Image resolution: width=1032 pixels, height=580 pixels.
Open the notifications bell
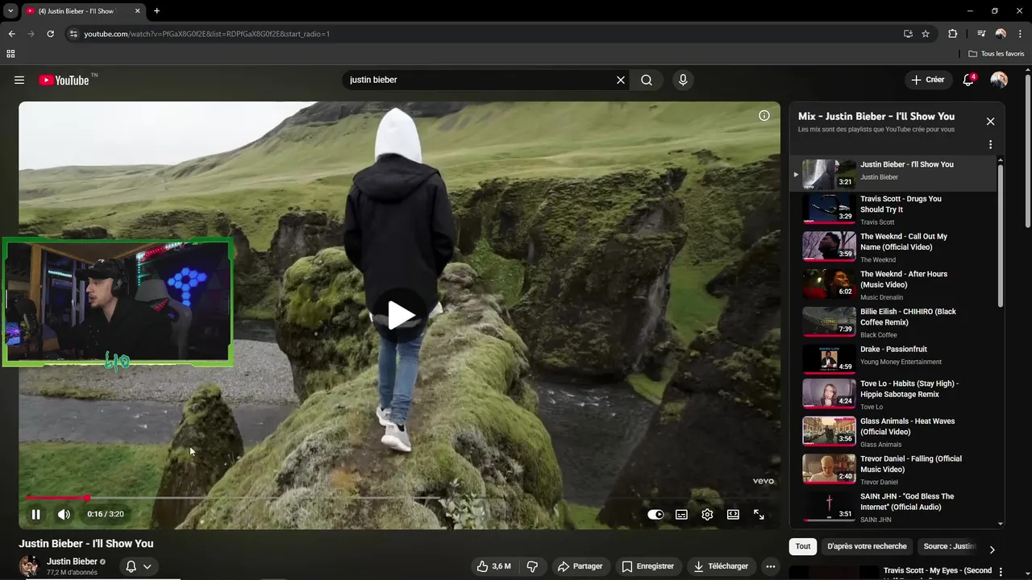(x=969, y=80)
